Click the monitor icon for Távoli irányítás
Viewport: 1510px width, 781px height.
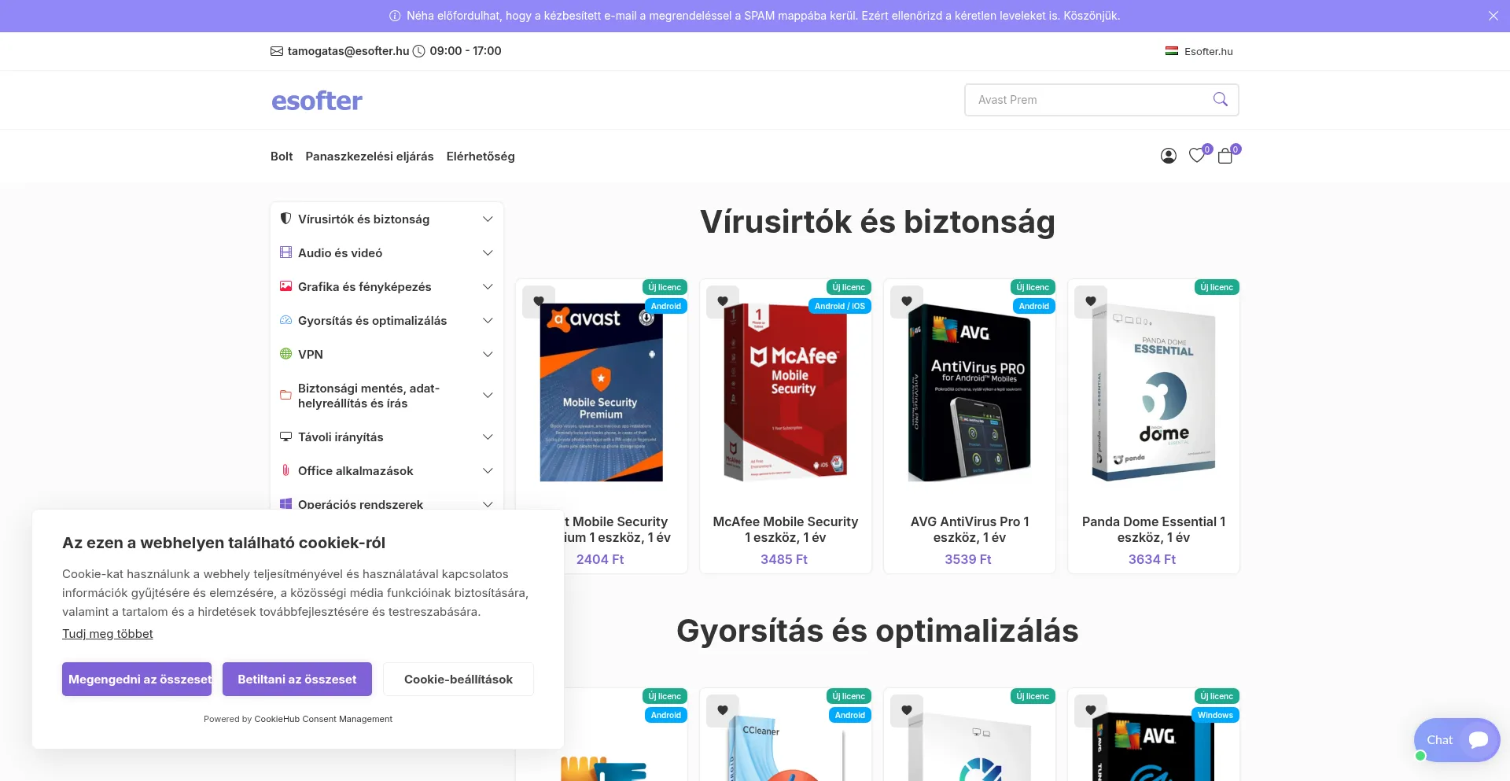(285, 437)
